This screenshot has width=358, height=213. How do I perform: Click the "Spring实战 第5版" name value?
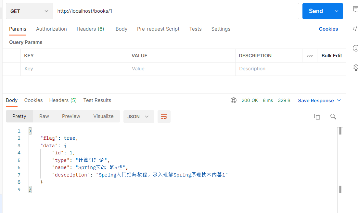(100, 167)
